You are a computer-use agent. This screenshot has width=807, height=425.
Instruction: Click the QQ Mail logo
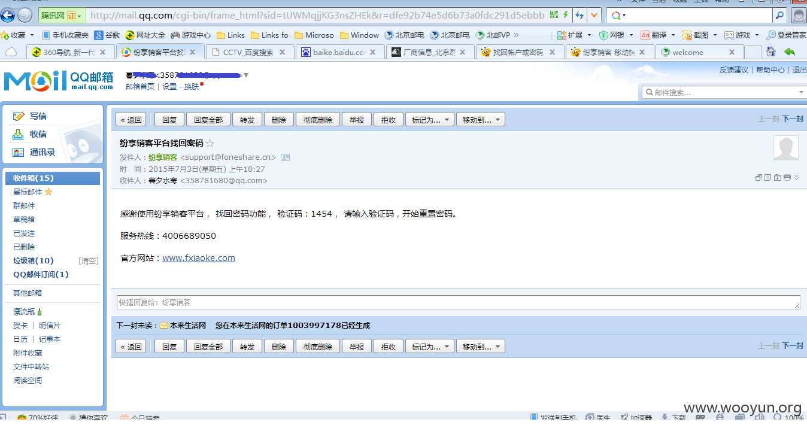point(58,81)
